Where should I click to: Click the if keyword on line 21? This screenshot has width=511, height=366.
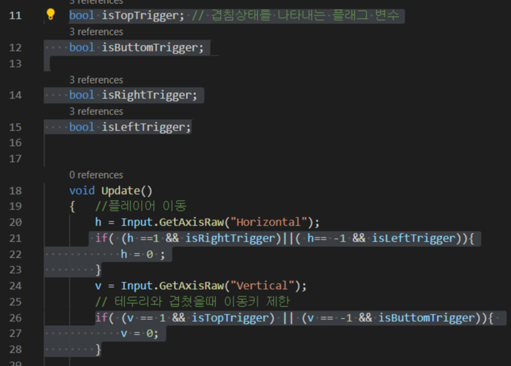(101, 238)
